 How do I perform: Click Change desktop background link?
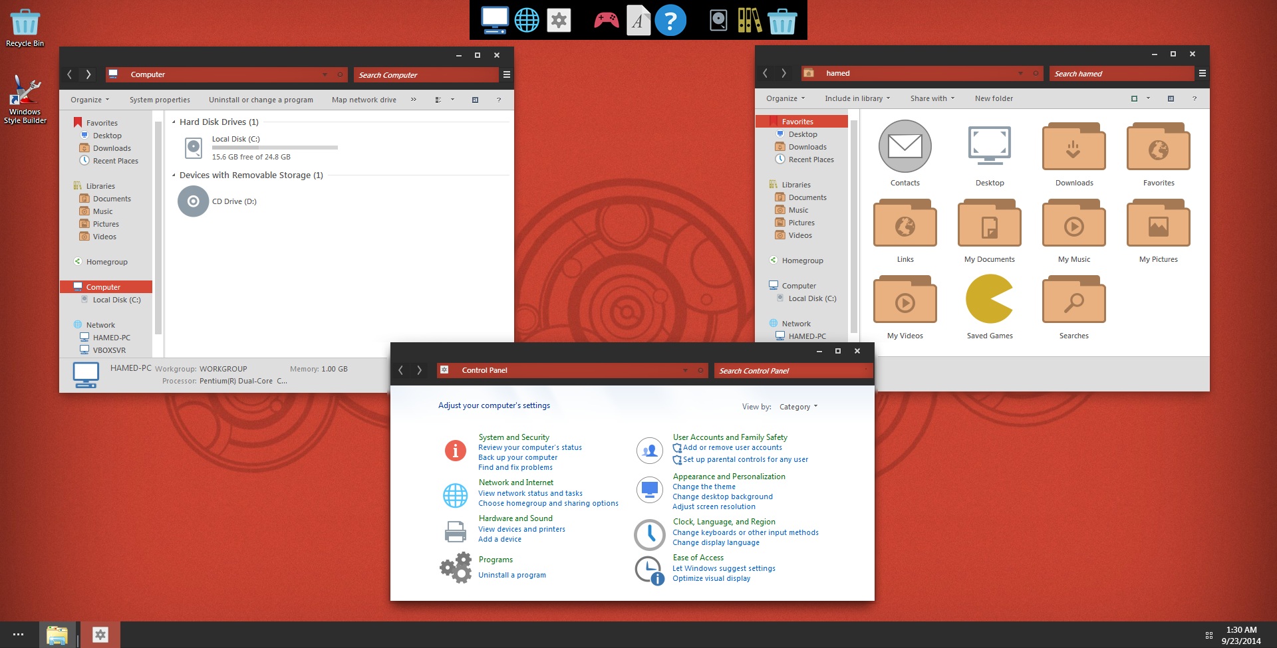click(x=722, y=496)
